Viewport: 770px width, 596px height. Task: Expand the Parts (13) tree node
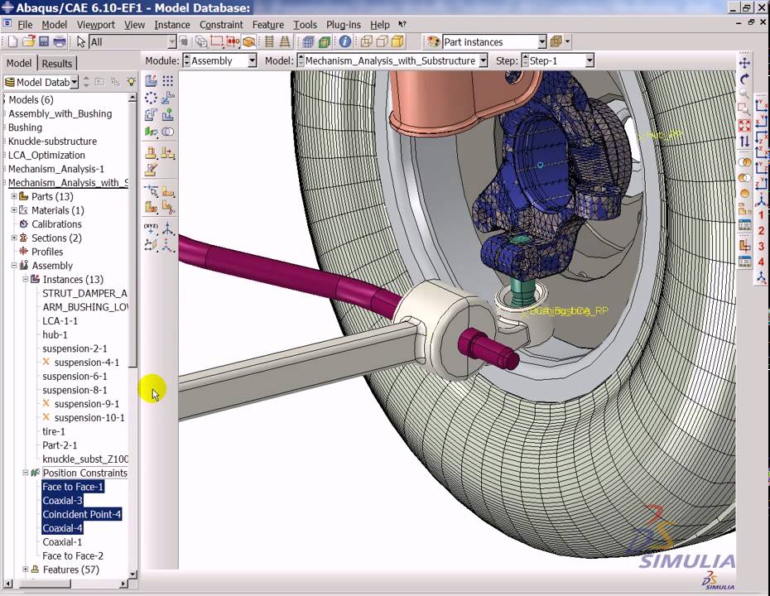click(x=14, y=196)
